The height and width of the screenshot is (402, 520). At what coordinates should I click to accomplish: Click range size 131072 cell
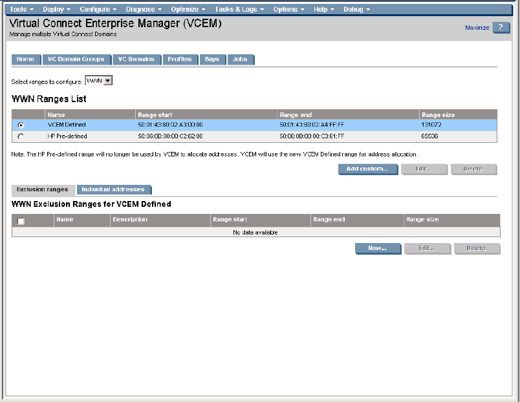point(431,125)
